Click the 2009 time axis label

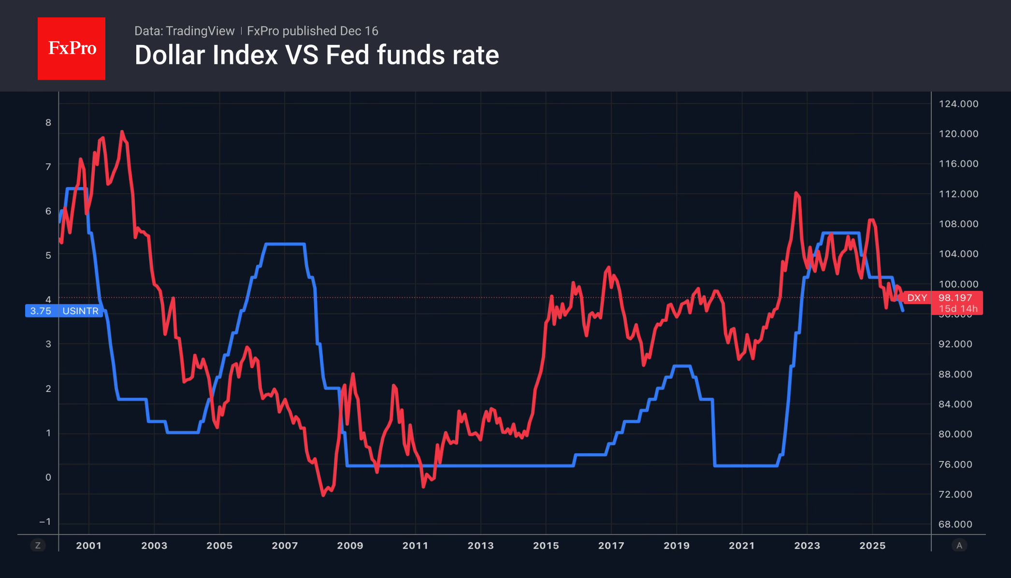click(350, 546)
